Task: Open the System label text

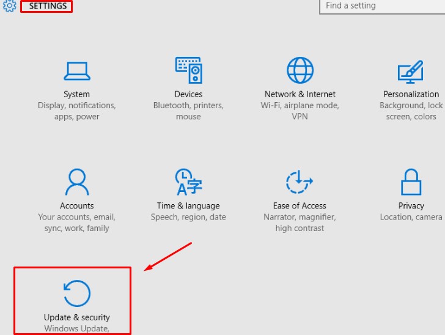Action: coord(76,94)
